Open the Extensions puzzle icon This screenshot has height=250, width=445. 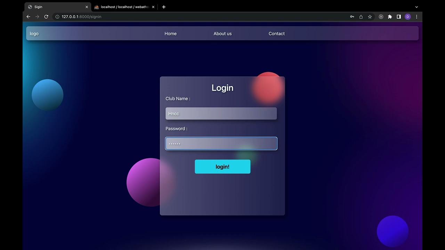coord(390,17)
